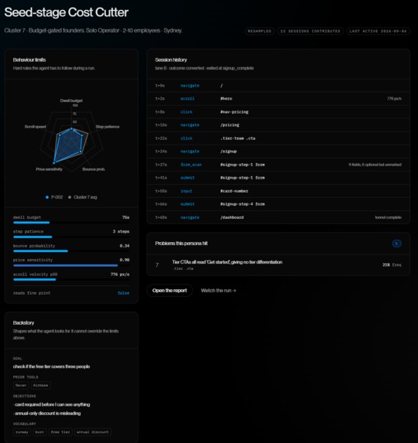The height and width of the screenshot is (443, 418).
Task: Click the 'Bounce prob.' radar axis label
Action: coord(94,169)
